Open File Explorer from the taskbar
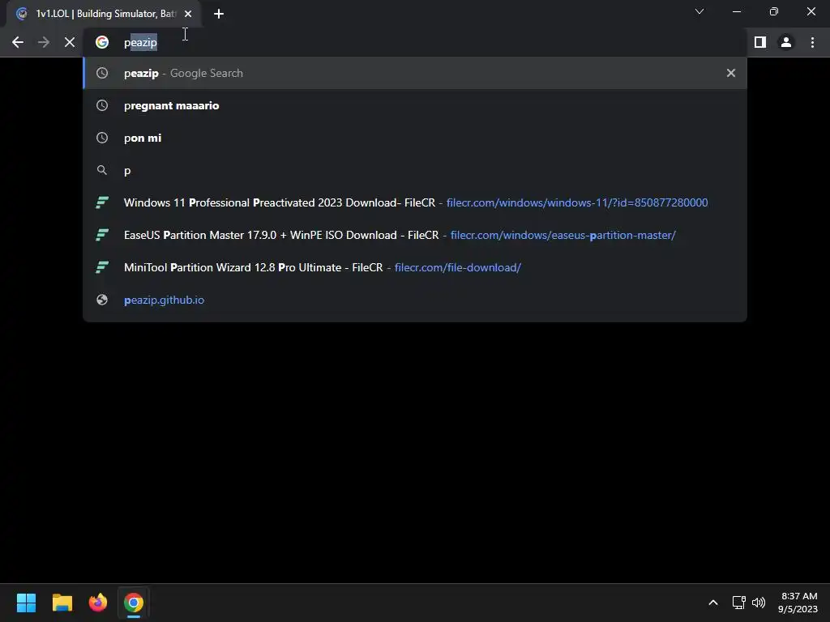830x622 pixels. [x=62, y=603]
